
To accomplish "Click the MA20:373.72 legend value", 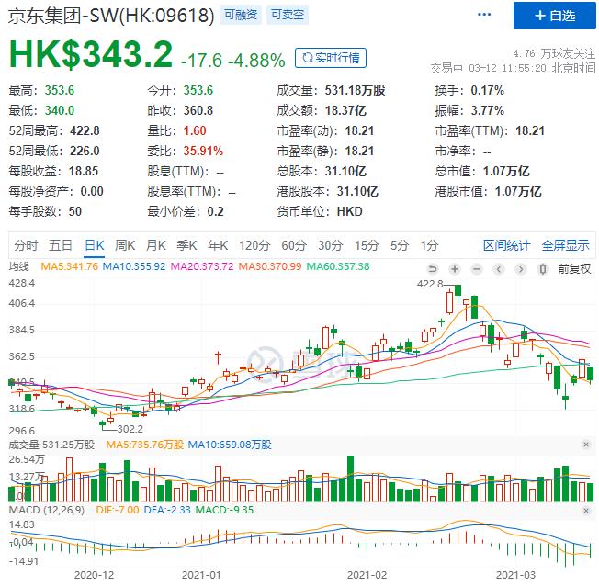I will pos(202,266).
